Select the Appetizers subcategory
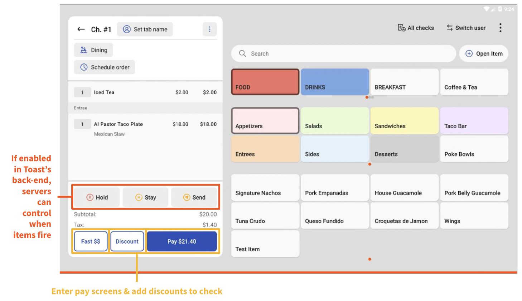The image size is (522, 301). [x=265, y=120]
